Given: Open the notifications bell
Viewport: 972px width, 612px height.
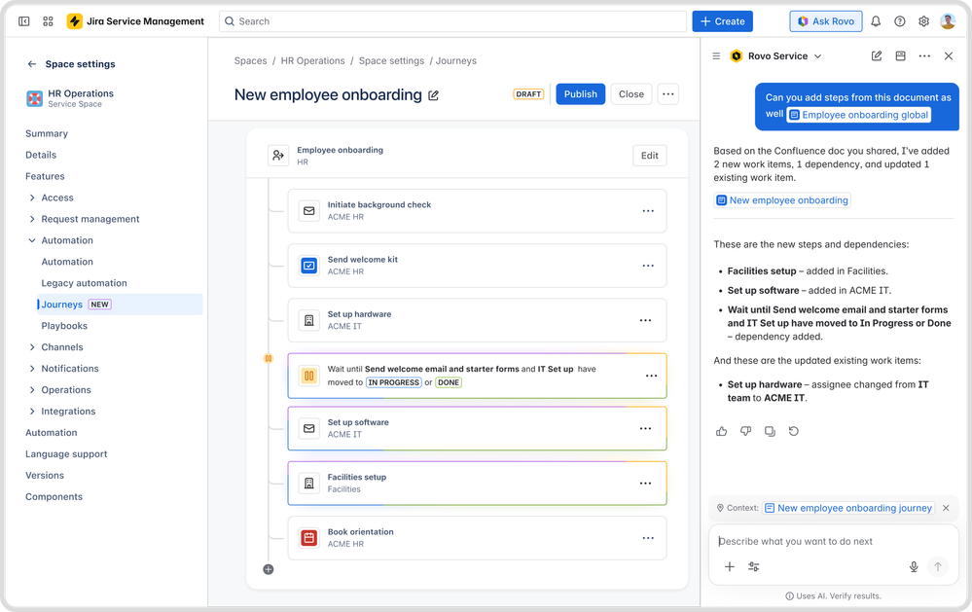Looking at the screenshot, I should tap(876, 21).
